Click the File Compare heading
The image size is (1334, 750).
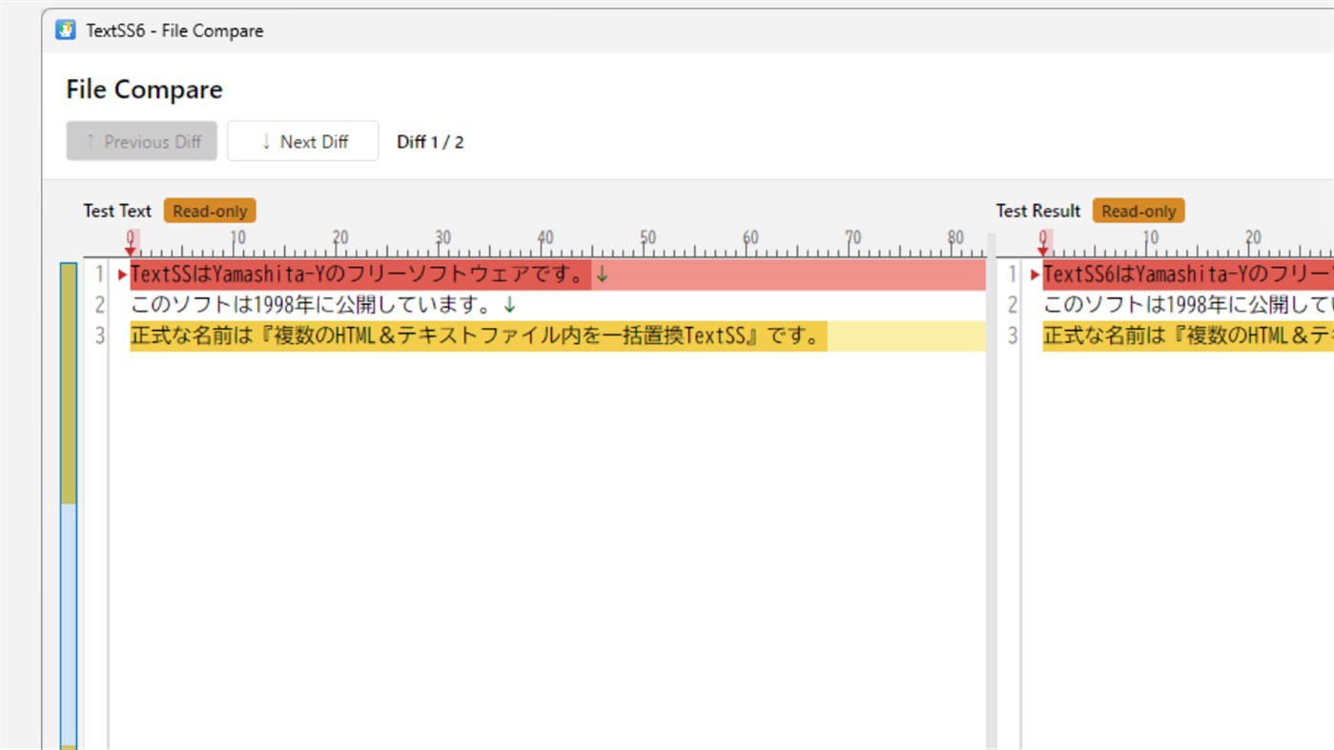point(144,90)
